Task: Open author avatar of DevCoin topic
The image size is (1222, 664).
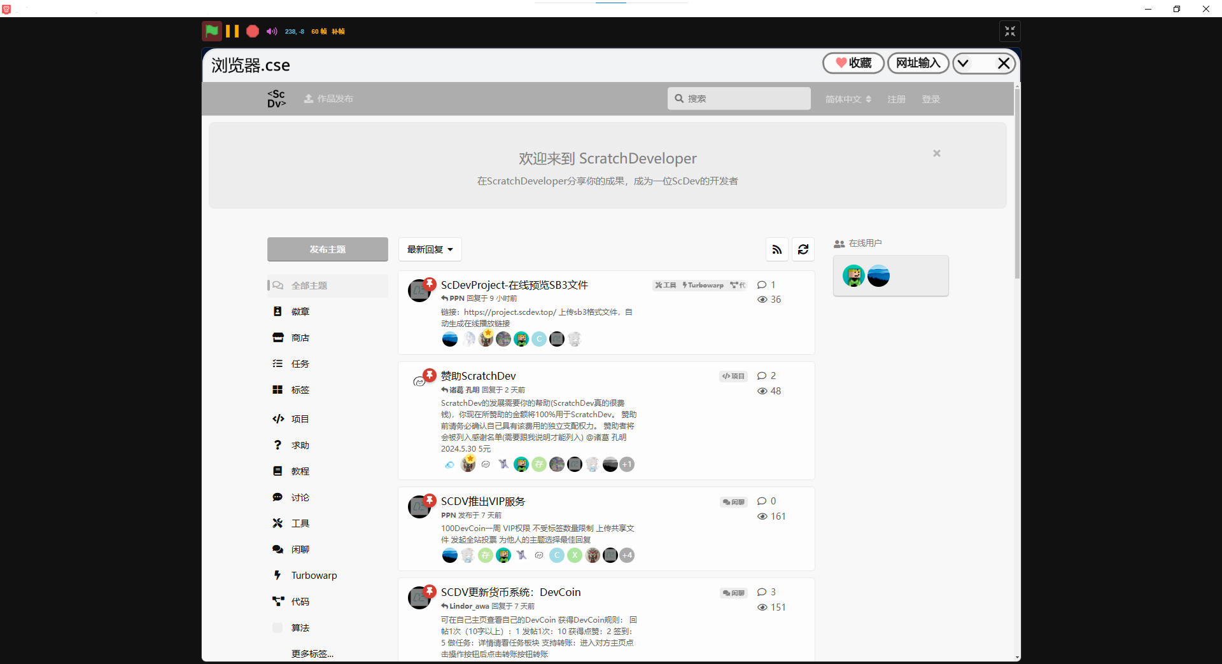Action: [419, 598]
